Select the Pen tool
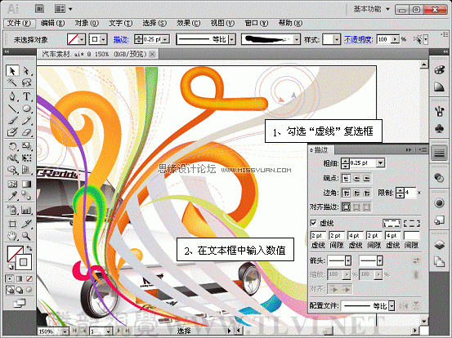452x338 pixels. [12, 96]
